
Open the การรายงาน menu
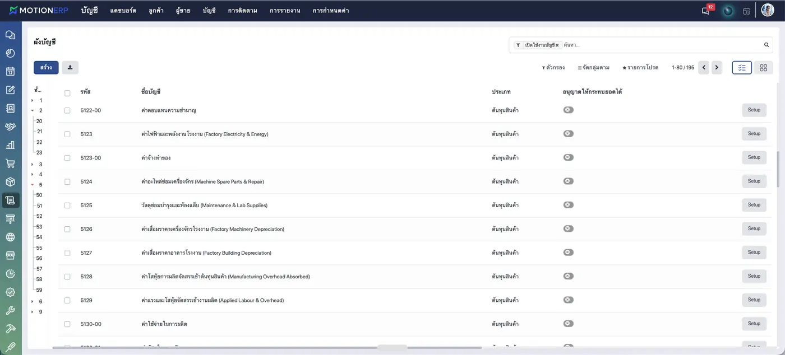tap(285, 11)
